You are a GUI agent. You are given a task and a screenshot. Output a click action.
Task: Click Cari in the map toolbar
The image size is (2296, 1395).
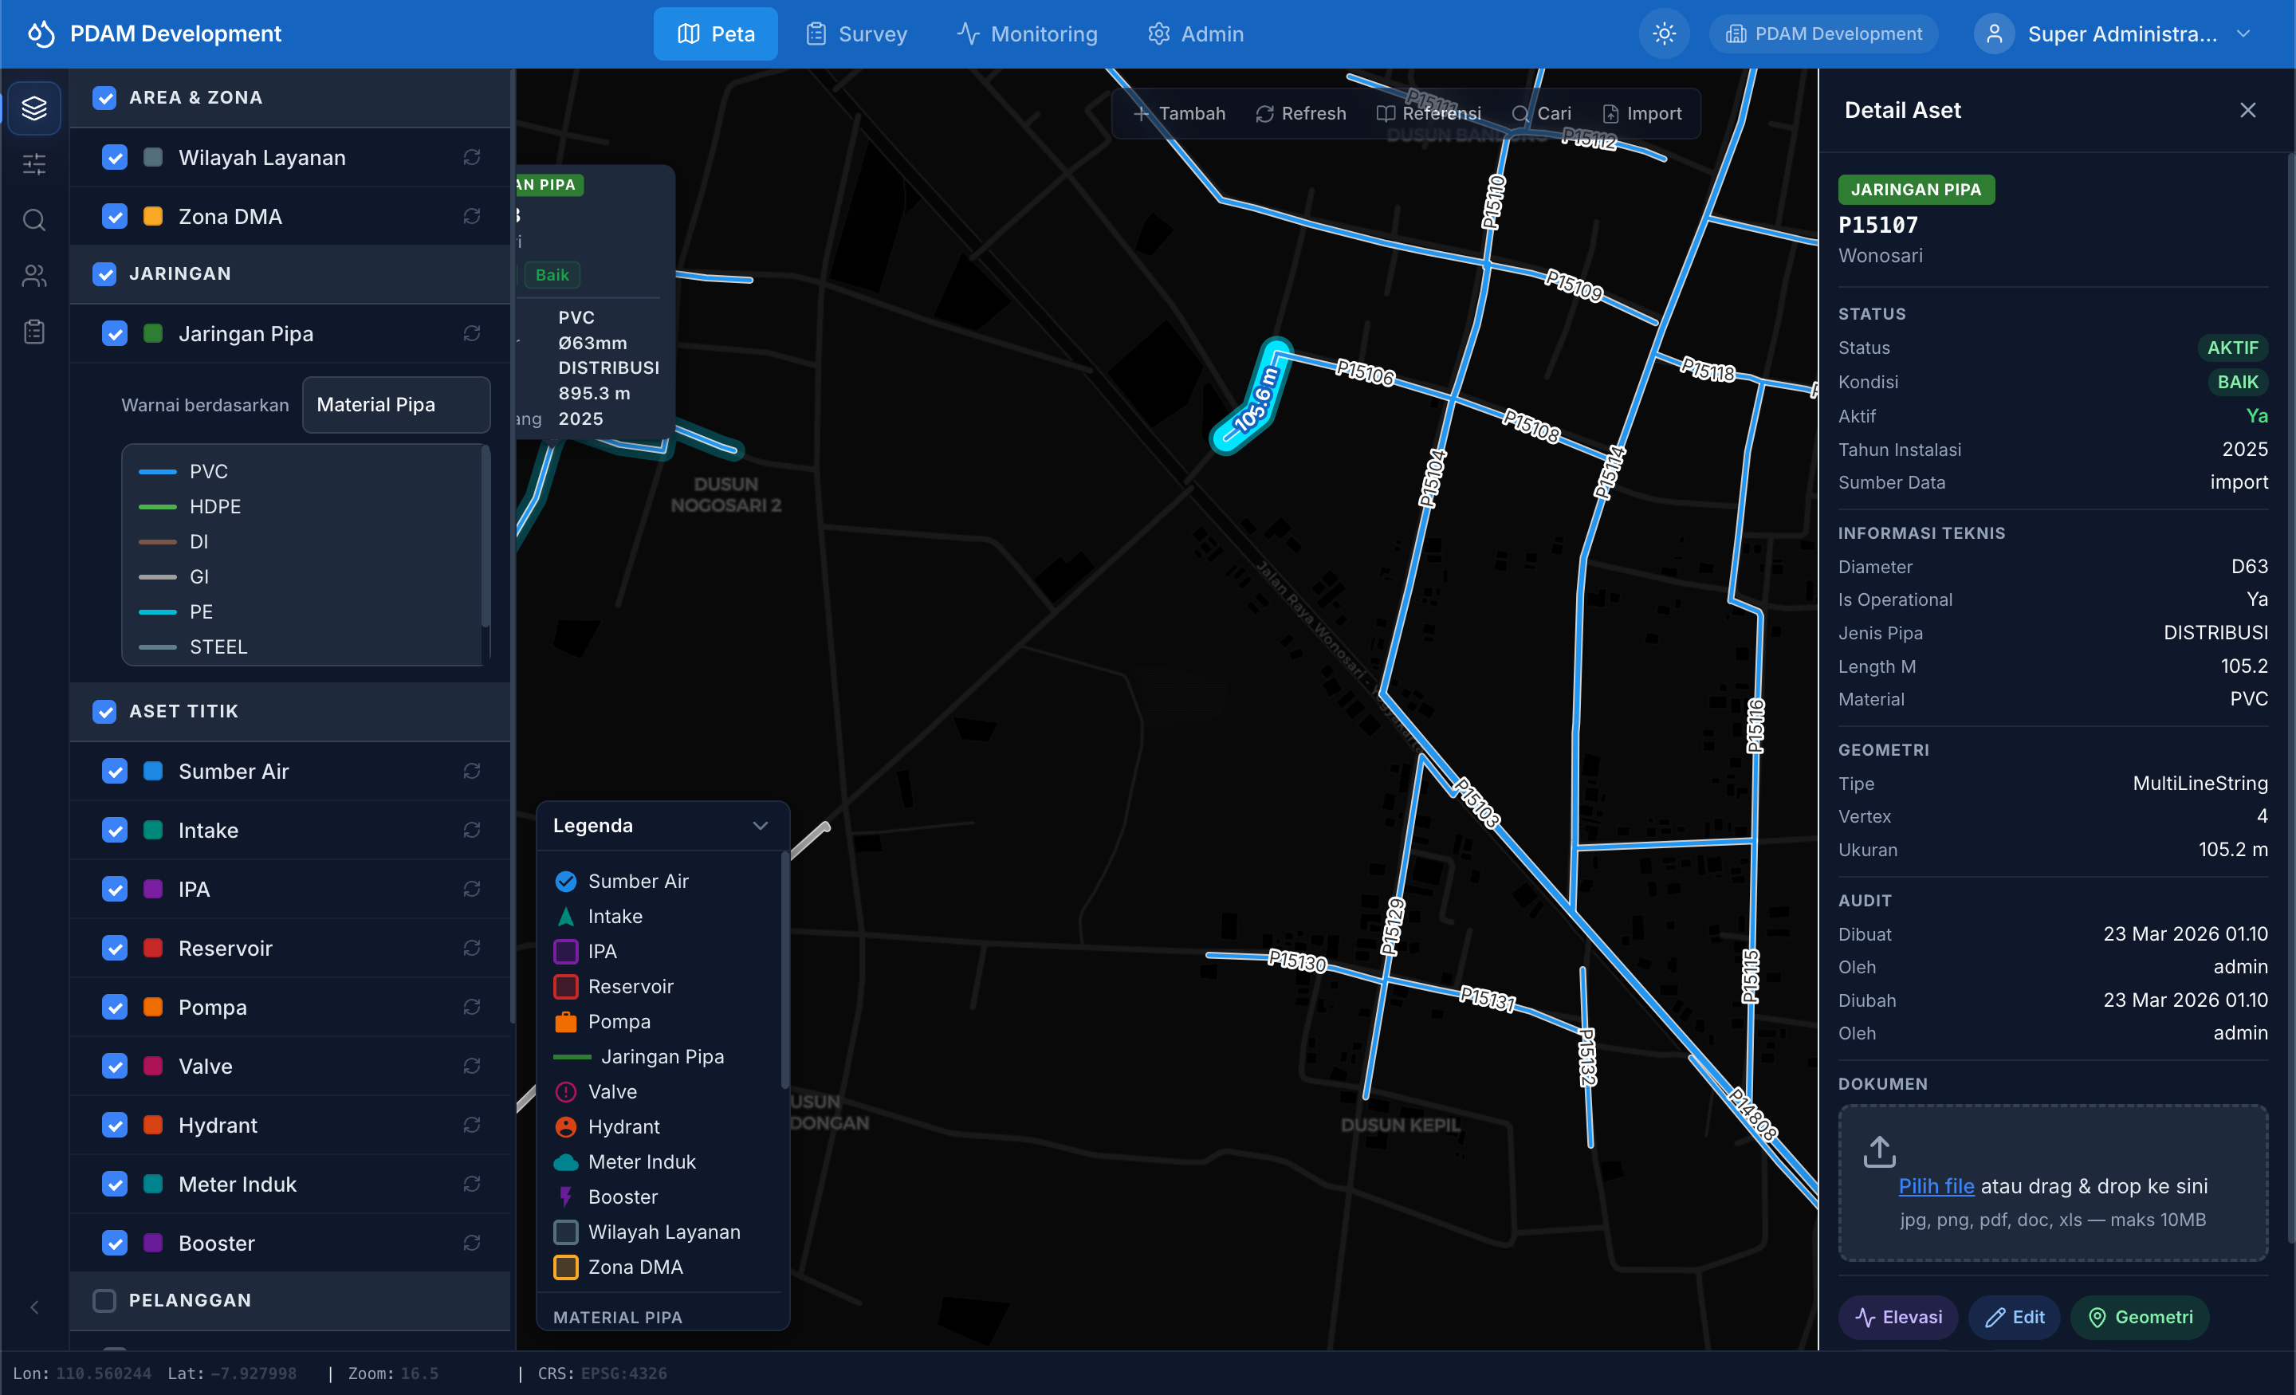coord(1541,114)
